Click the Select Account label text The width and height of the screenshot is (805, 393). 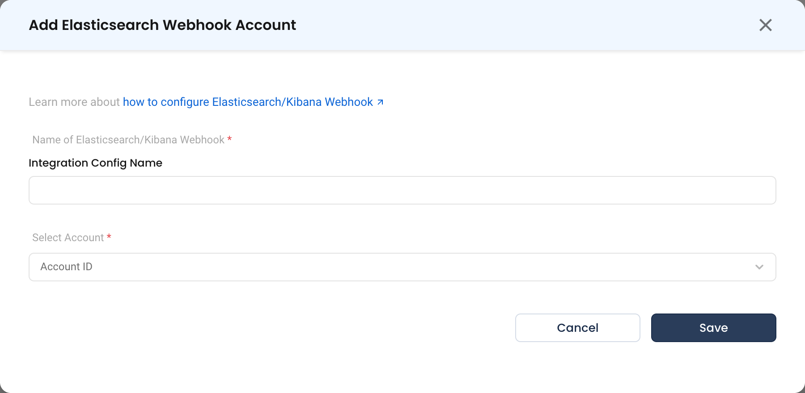(x=68, y=238)
